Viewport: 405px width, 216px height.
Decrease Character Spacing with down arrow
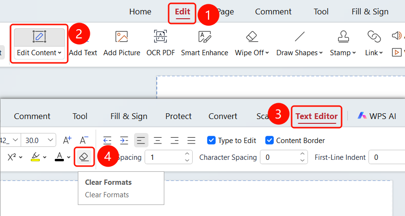click(303, 160)
